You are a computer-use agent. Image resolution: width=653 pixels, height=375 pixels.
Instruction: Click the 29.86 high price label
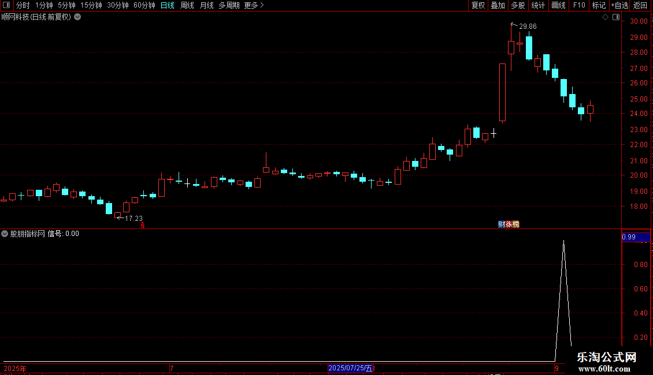[x=528, y=26]
